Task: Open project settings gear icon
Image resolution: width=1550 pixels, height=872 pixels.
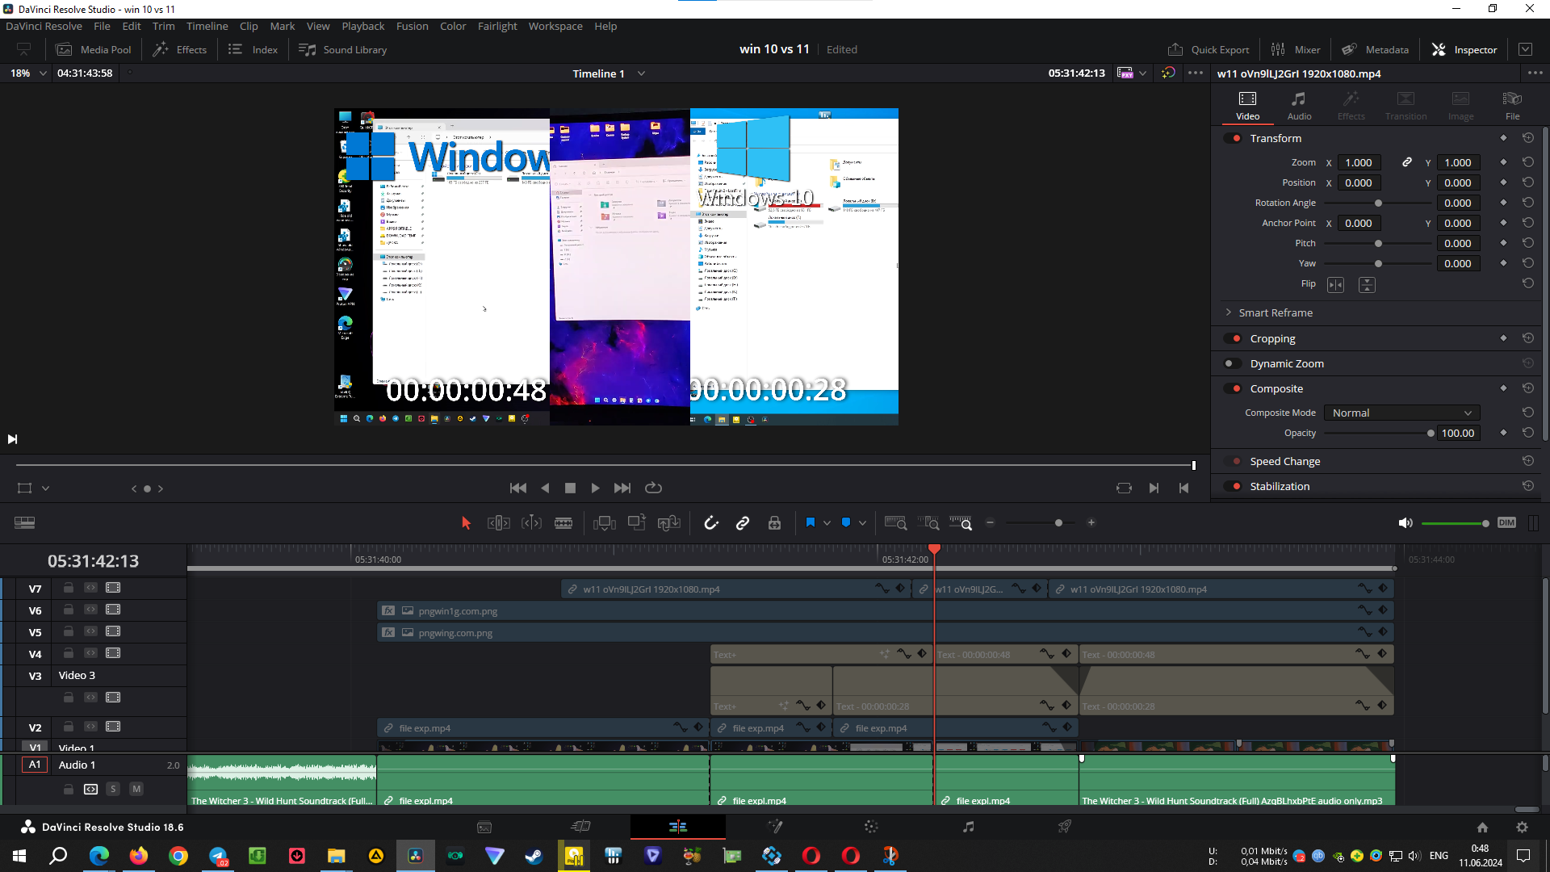Action: tap(1522, 827)
